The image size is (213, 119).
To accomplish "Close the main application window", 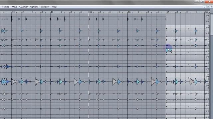I will 209,2.
